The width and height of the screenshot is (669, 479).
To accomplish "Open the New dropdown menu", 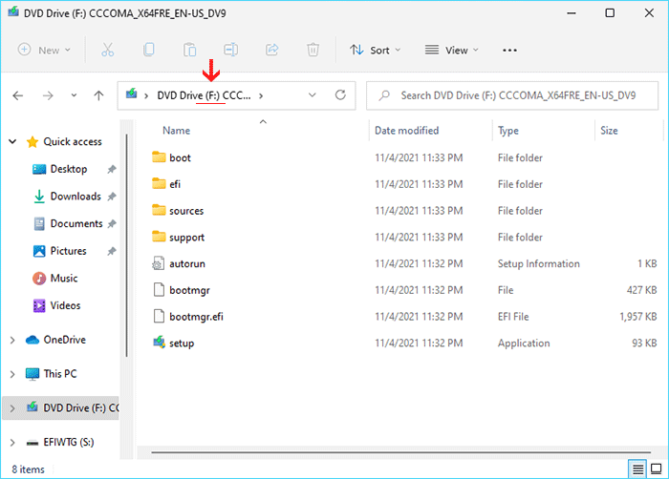I will coord(44,50).
